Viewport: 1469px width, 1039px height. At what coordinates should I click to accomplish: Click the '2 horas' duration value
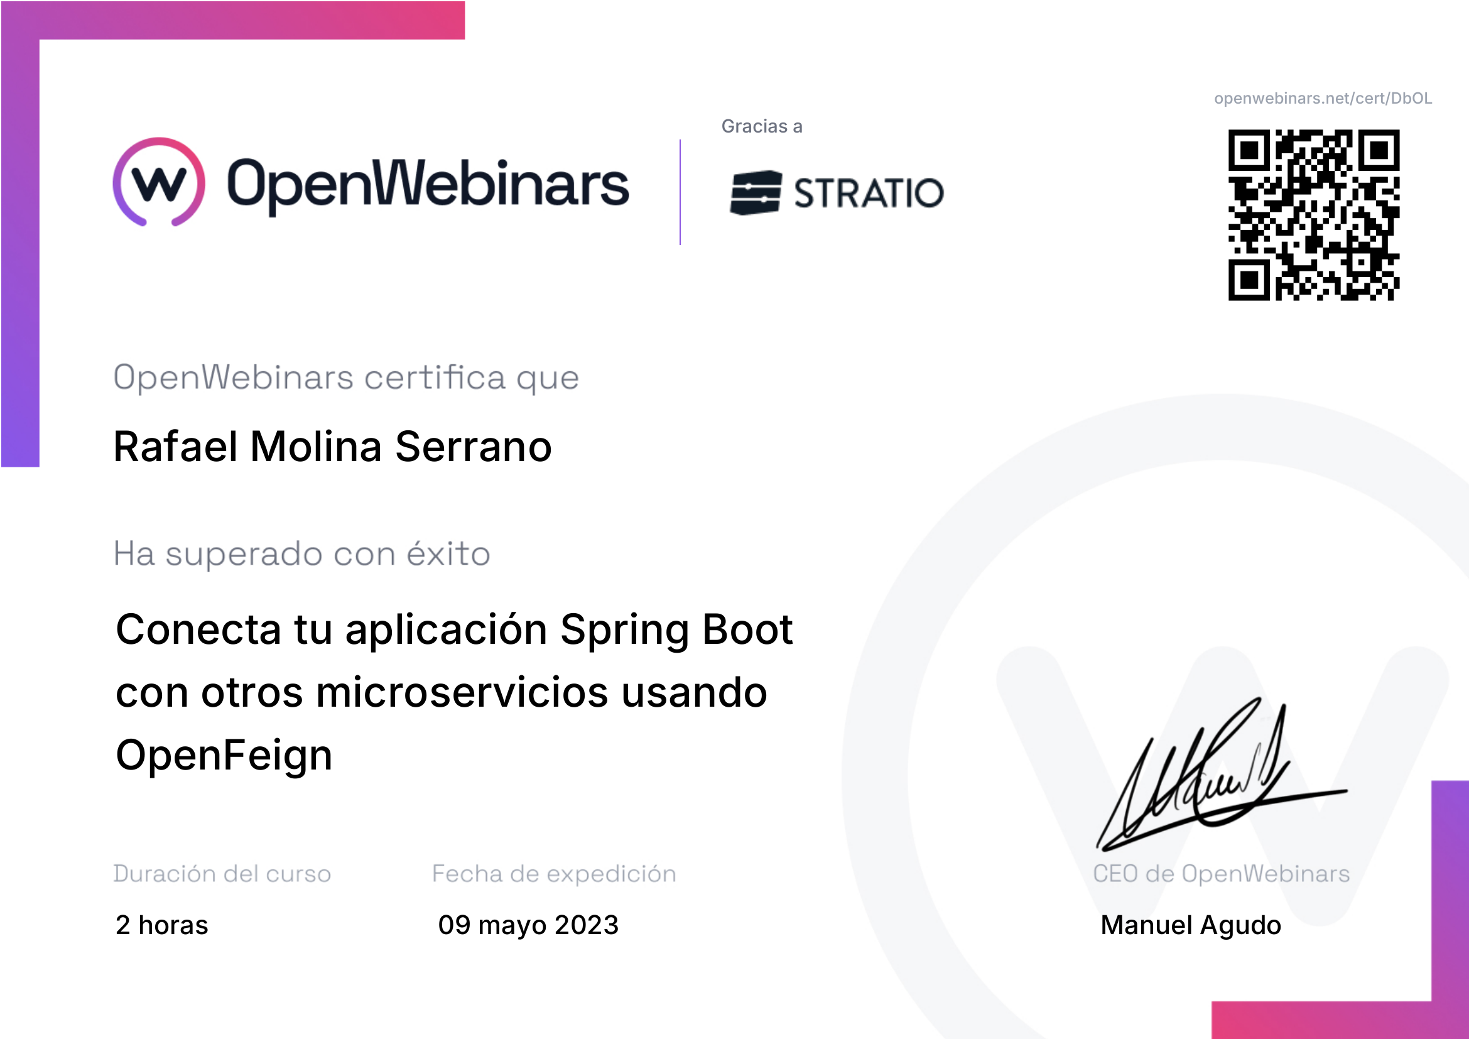162,925
